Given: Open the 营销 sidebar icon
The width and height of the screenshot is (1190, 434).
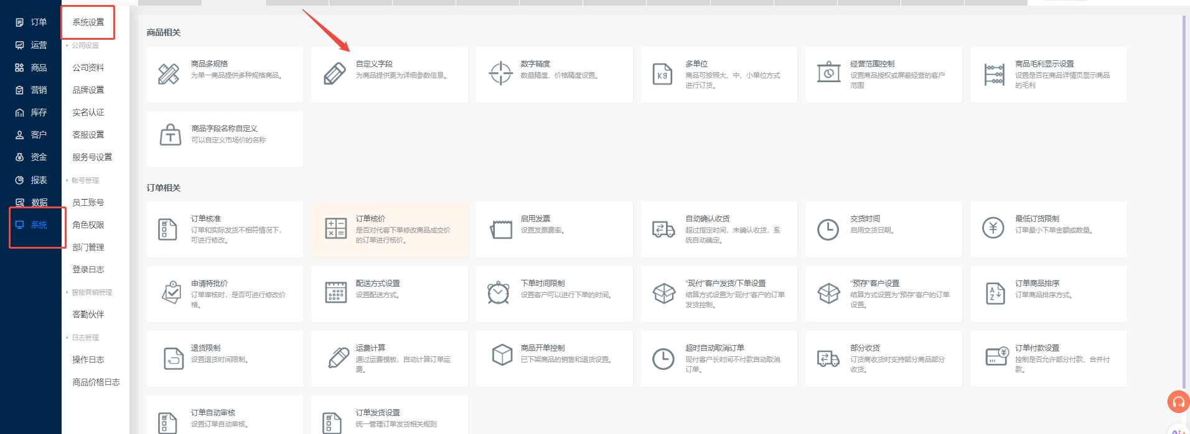Looking at the screenshot, I should click(19, 90).
